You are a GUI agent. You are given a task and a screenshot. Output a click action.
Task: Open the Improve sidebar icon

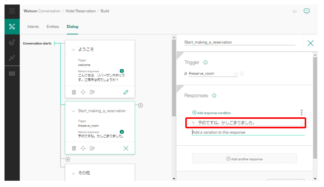pyautogui.click(x=12, y=42)
